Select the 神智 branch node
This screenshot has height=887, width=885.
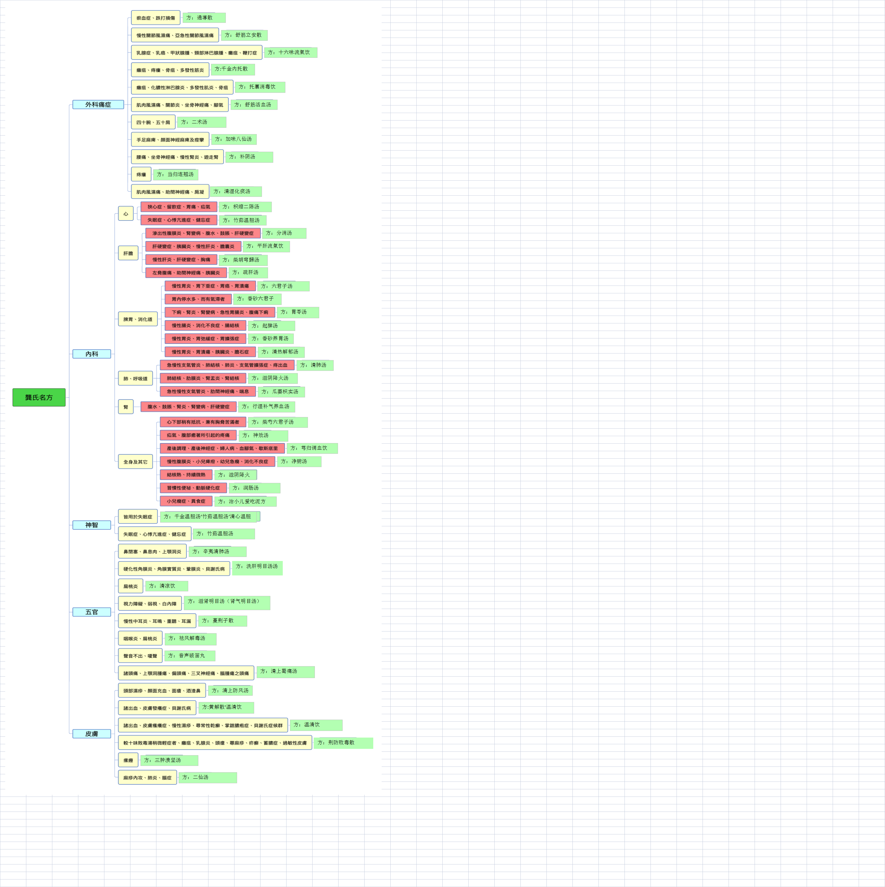92,525
